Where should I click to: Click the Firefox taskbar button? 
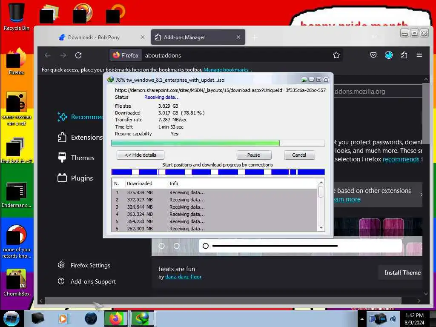point(116,318)
